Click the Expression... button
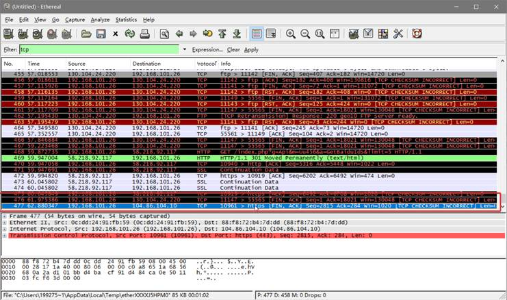This screenshot has height=300, width=507. point(207,50)
